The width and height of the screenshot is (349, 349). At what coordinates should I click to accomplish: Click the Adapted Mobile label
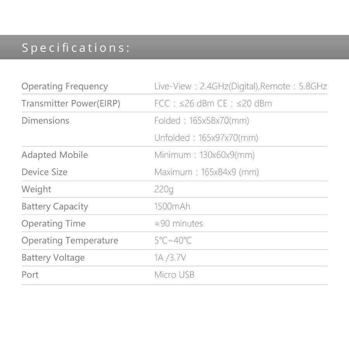pyautogui.click(x=55, y=155)
